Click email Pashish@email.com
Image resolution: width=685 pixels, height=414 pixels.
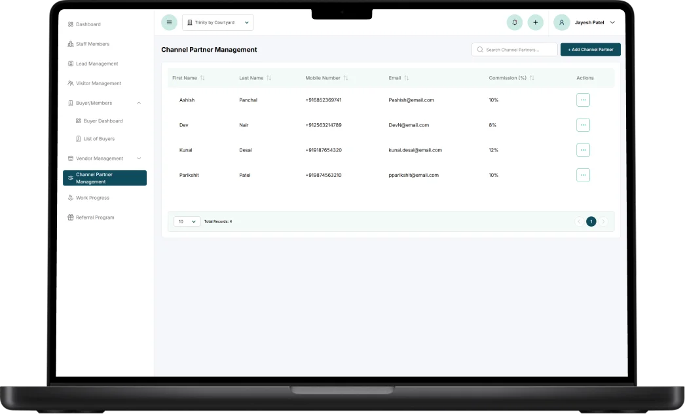411,100
